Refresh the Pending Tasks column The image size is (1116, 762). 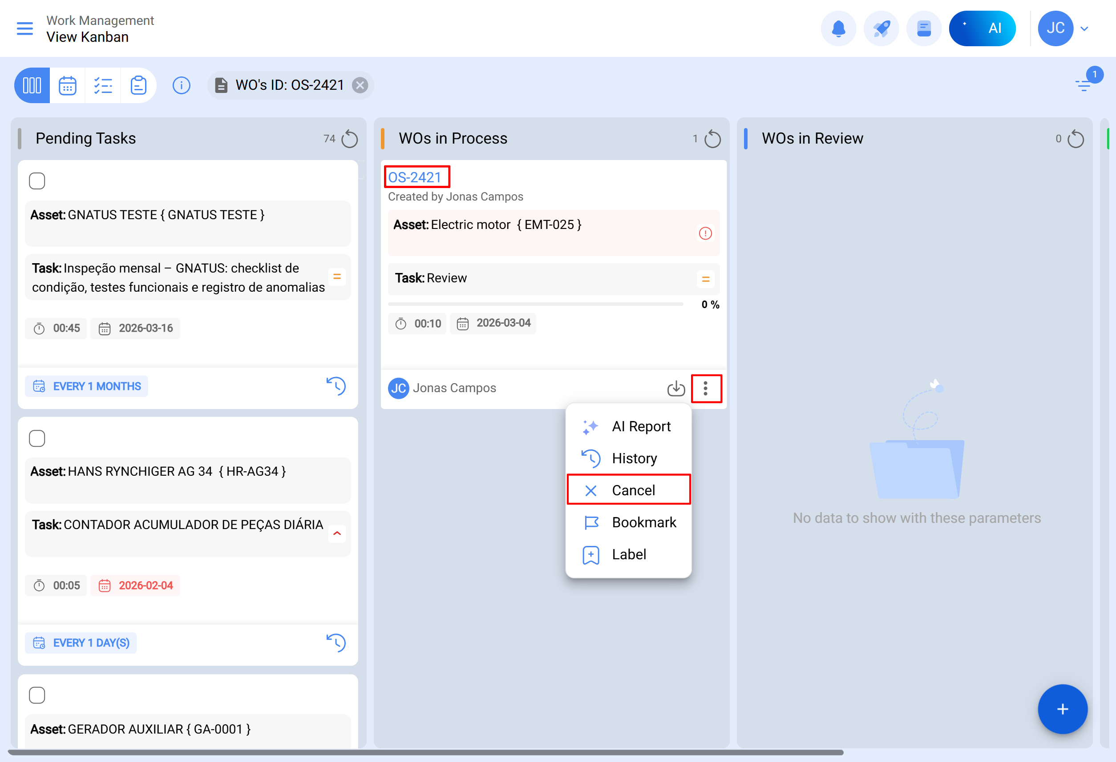pyautogui.click(x=349, y=139)
